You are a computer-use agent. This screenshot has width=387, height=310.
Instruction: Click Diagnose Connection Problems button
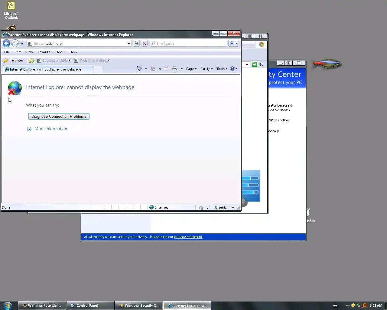tap(59, 116)
